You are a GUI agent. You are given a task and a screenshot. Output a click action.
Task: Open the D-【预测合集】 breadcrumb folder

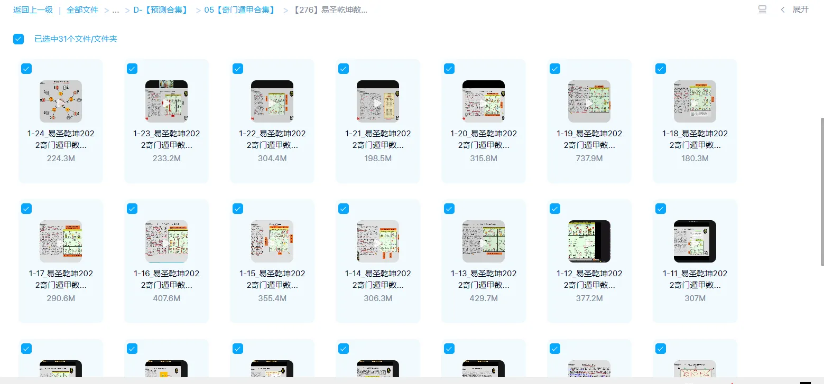(161, 10)
